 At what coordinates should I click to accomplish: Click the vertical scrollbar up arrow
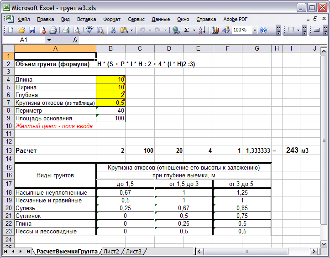click(x=324, y=51)
